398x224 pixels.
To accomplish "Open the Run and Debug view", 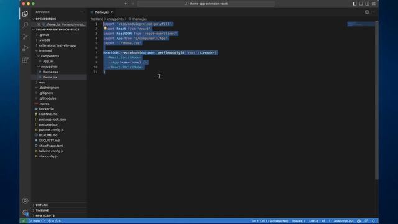I will 25,49.
